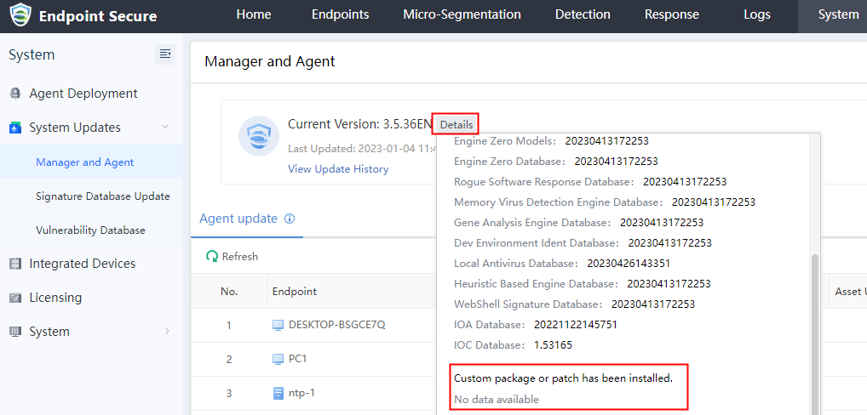Click the DESKTOP-BSGCE7Q computer icon
The height and width of the screenshot is (415, 867).
click(278, 325)
